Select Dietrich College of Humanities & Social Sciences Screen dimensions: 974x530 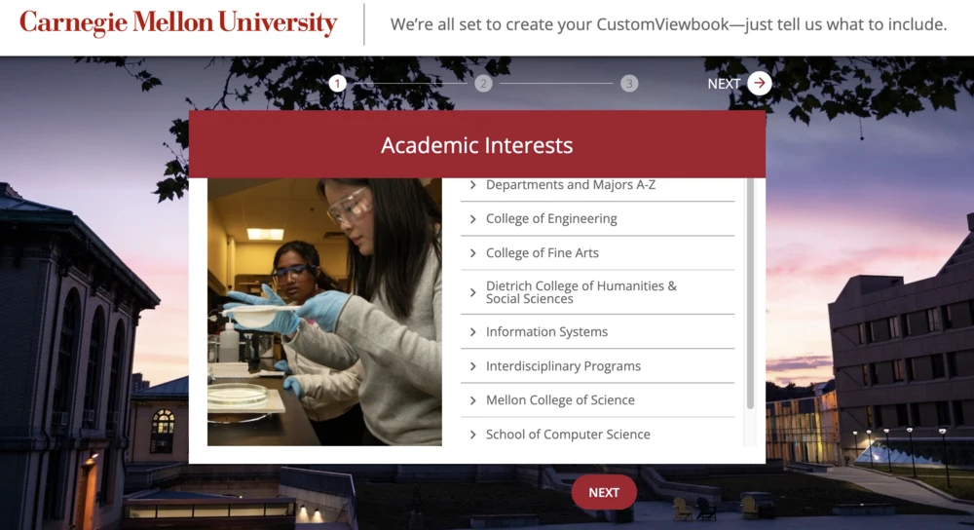click(581, 292)
